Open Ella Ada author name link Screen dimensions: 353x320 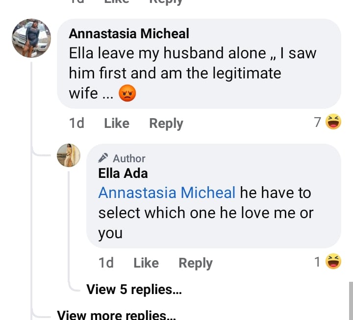point(123,173)
